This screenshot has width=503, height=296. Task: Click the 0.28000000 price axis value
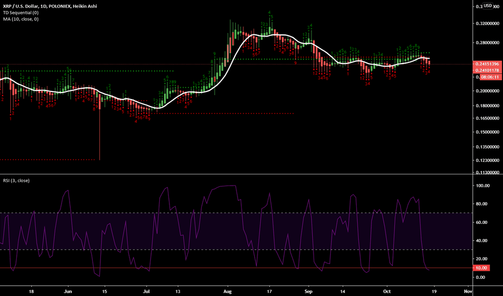click(x=487, y=43)
